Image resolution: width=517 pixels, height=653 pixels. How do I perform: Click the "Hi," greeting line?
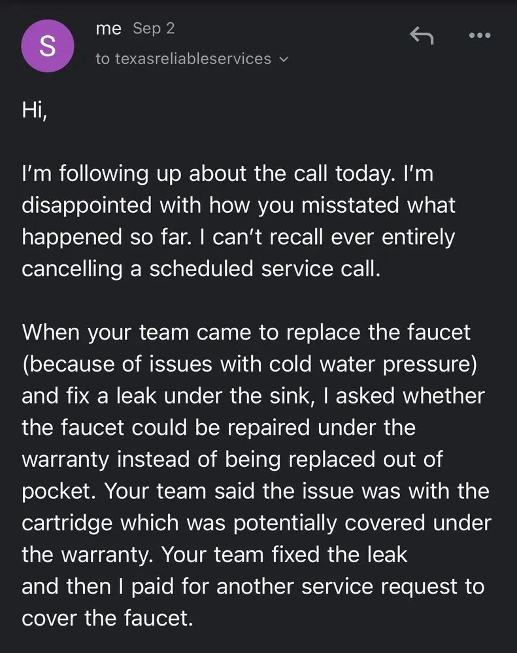(35, 111)
